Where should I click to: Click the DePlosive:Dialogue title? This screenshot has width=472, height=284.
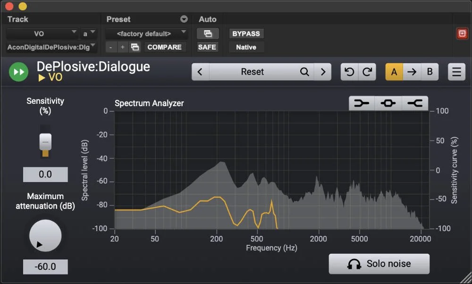coord(93,67)
